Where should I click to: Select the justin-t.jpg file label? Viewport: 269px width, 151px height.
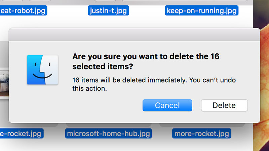(x=108, y=11)
